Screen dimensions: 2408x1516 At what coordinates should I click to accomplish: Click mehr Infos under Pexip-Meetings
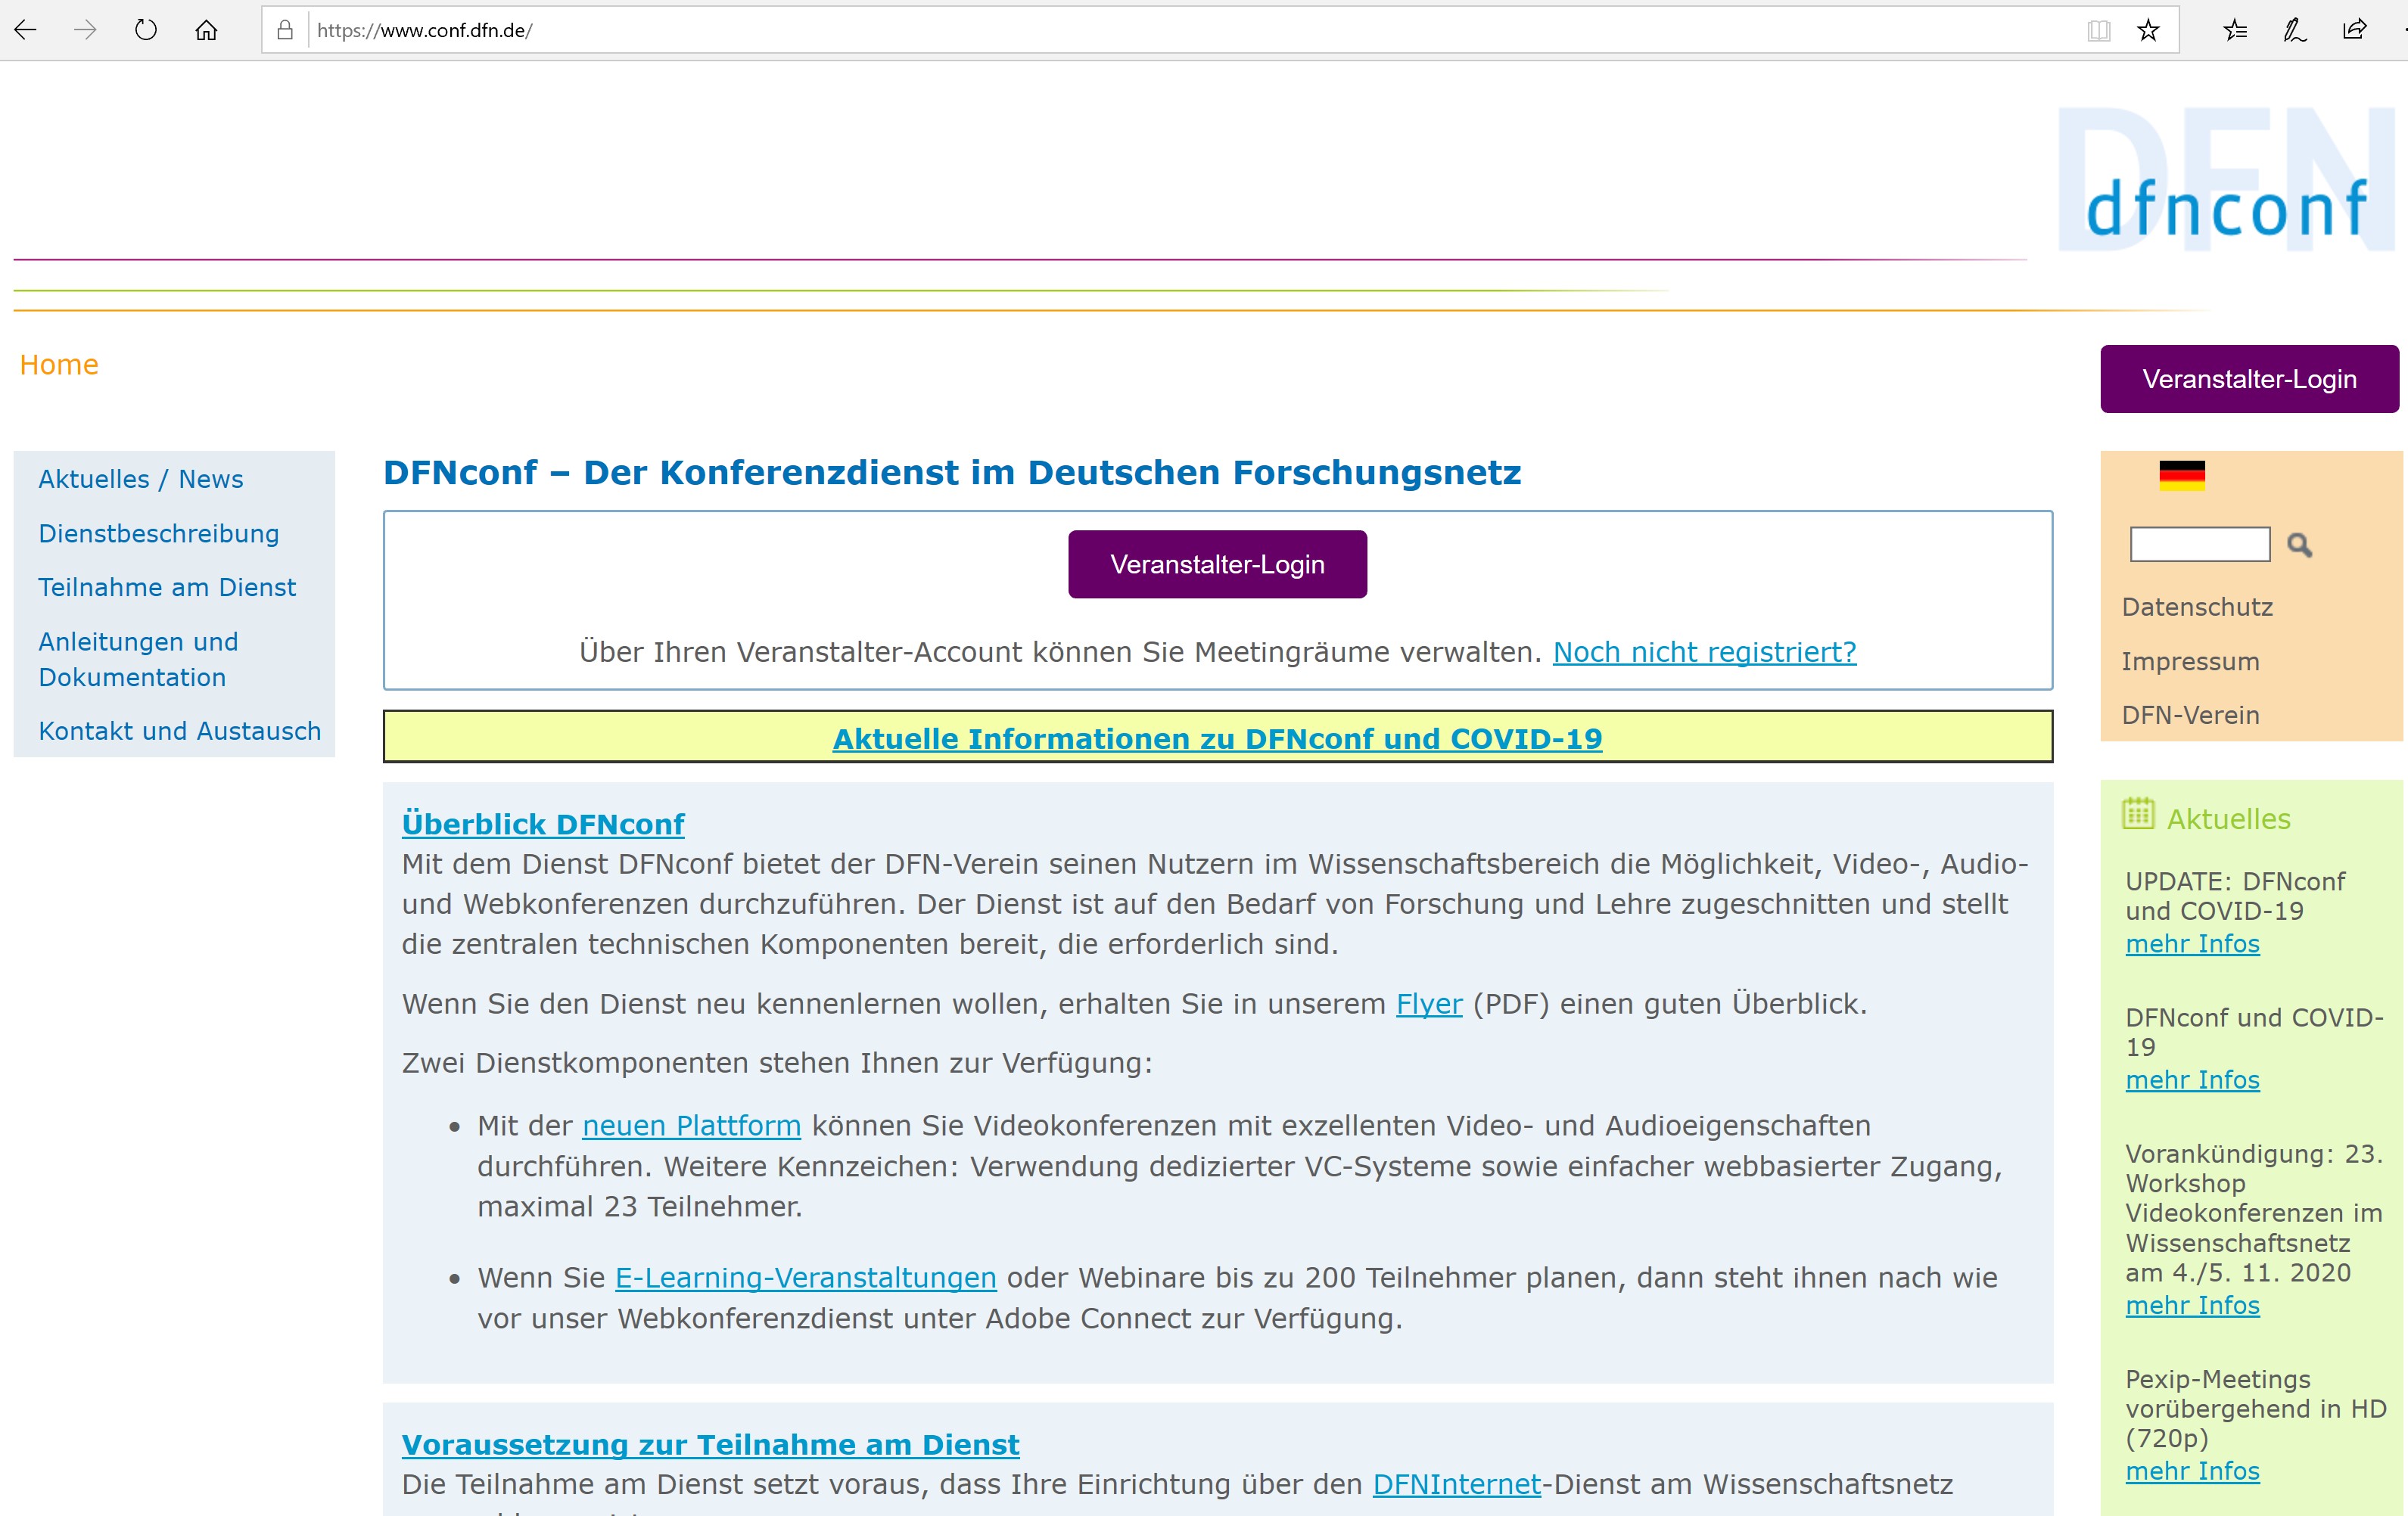[2192, 1472]
